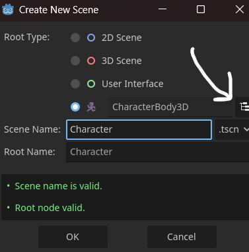This screenshot has height=252, width=249.
Task: Click the 'Root node valid.' message
Action: point(50,208)
